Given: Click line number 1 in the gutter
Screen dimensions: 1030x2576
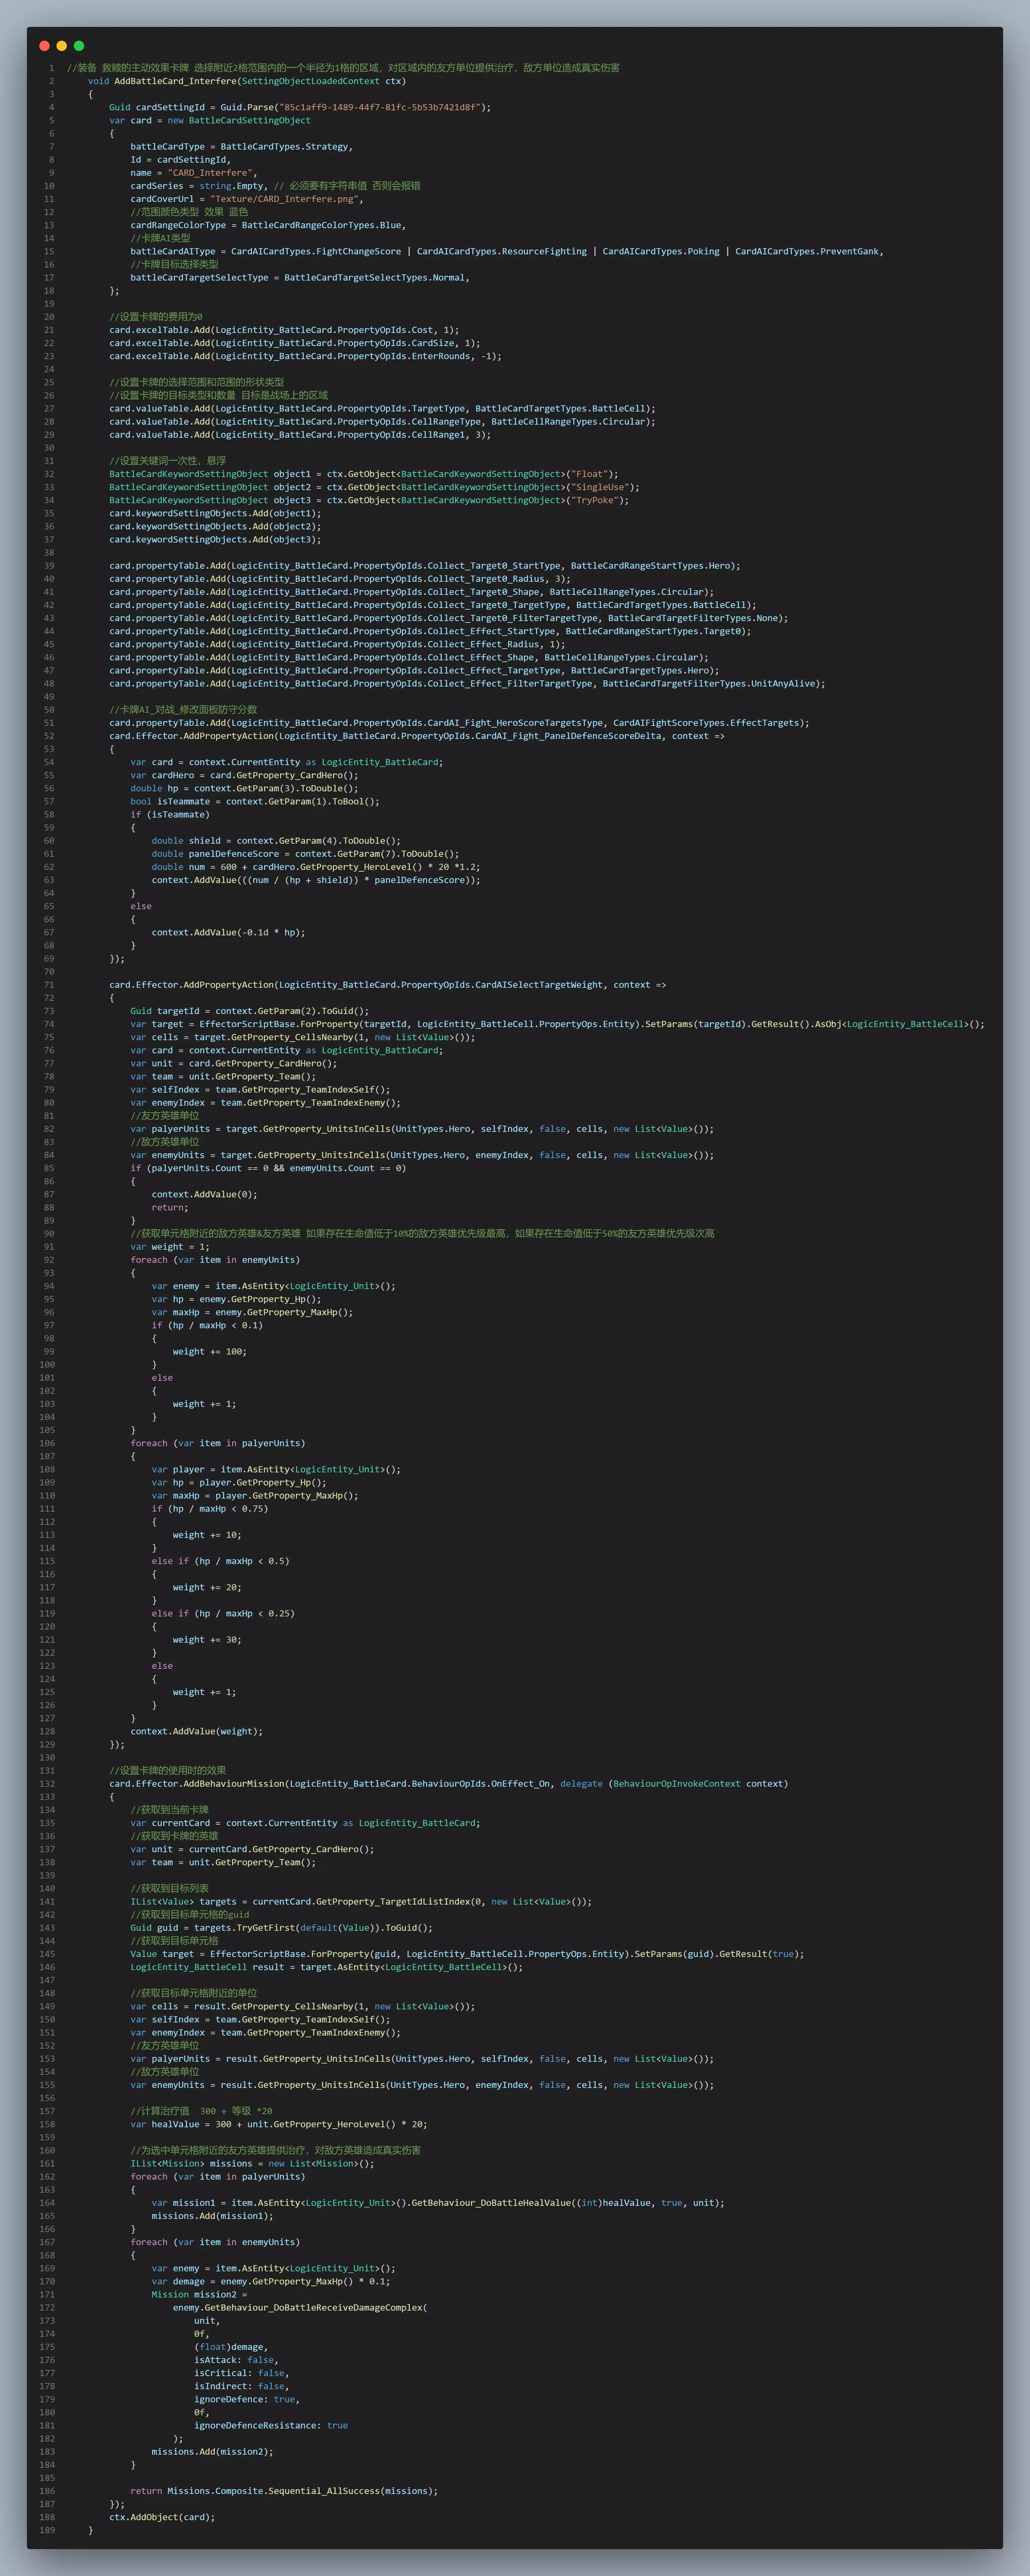Looking at the screenshot, I should (51, 68).
